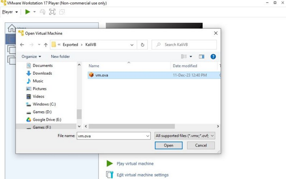Screen dimensions: 286x179
Task: Select the vm.ova file
Action: [x=154, y=75]
